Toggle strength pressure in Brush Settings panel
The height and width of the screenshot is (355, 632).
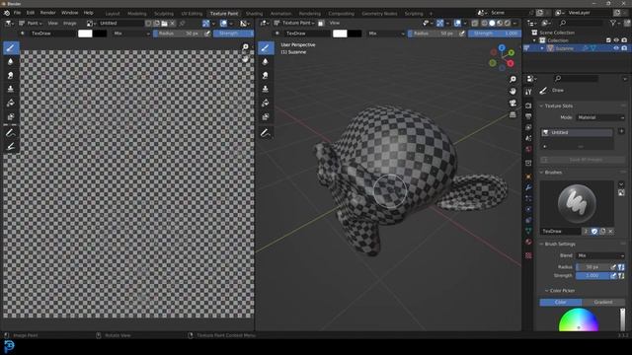(613, 276)
